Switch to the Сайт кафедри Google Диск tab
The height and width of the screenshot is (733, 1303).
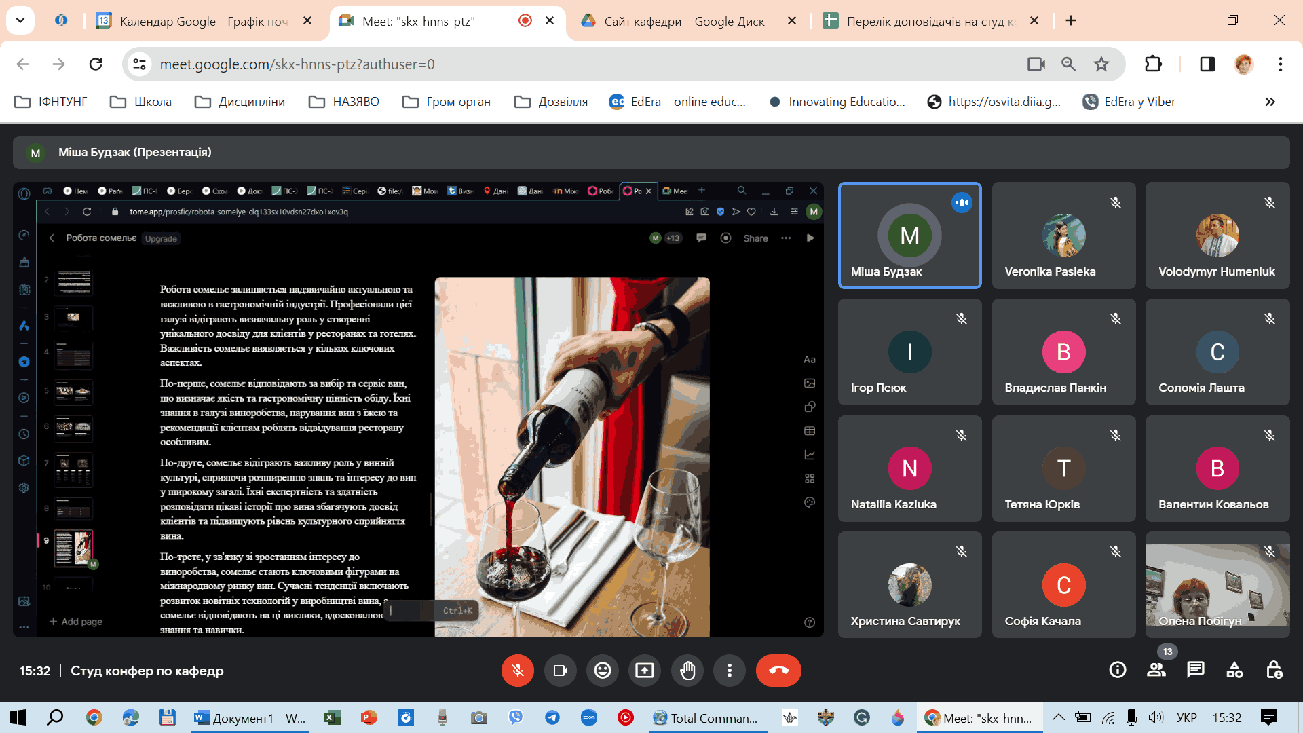(683, 21)
